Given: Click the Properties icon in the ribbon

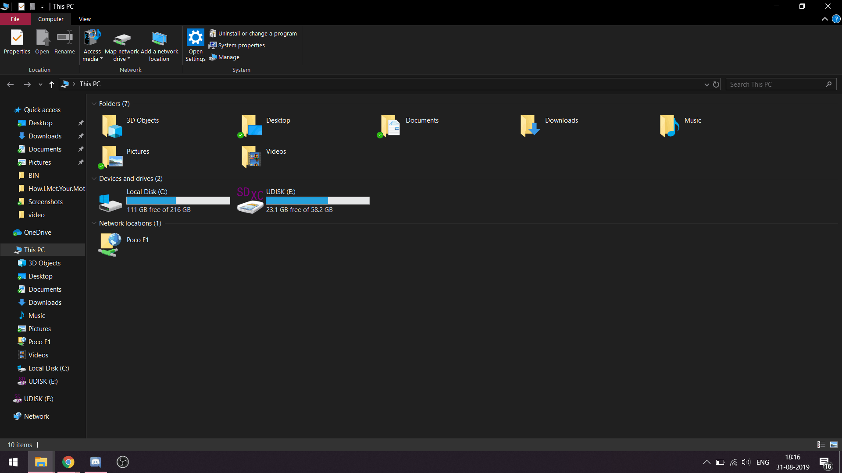Looking at the screenshot, I should click(16, 43).
